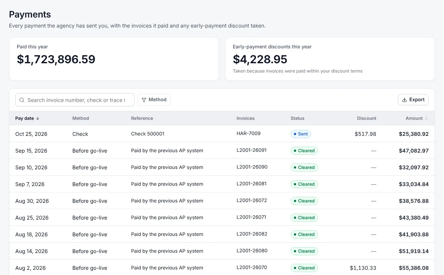Click the Aug 18, 2026 pay date
The width and height of the screenshot is (444, 275).
pyautogui.click(x=31, y=234)
